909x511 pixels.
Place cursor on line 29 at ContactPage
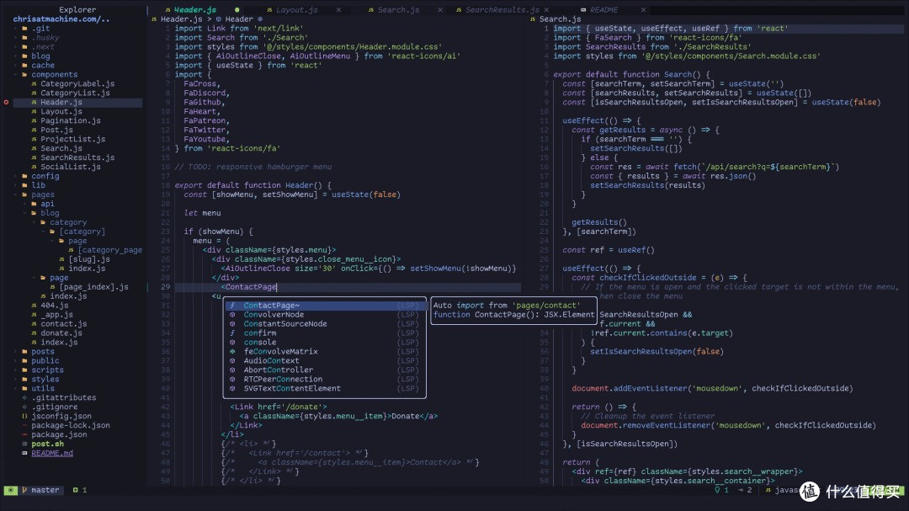(251, 286)
